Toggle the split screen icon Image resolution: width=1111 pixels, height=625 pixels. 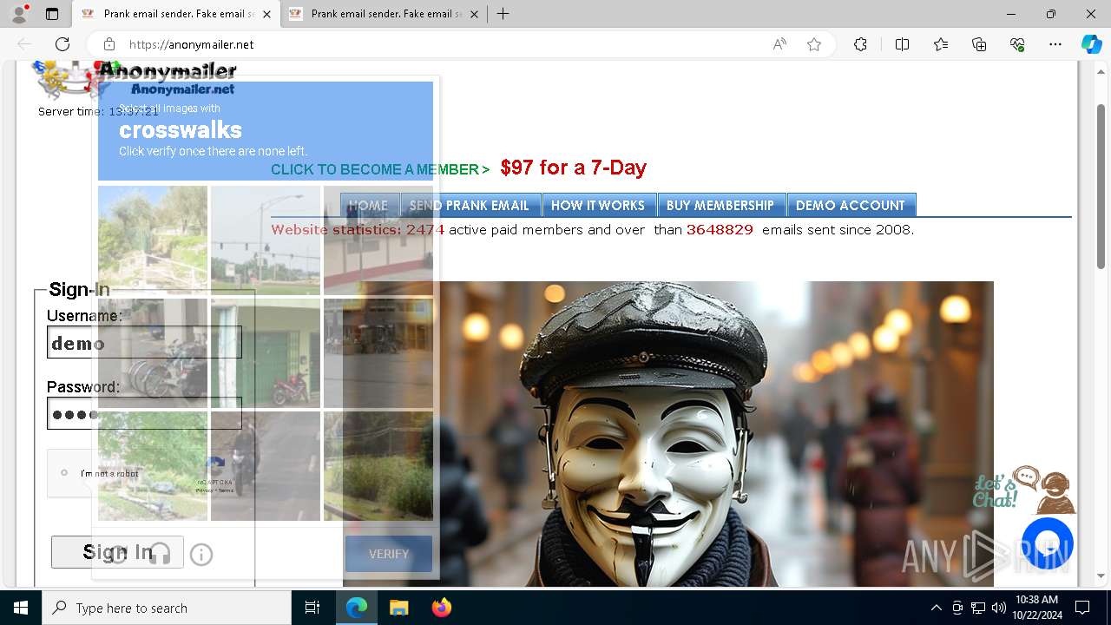(902, 44)
